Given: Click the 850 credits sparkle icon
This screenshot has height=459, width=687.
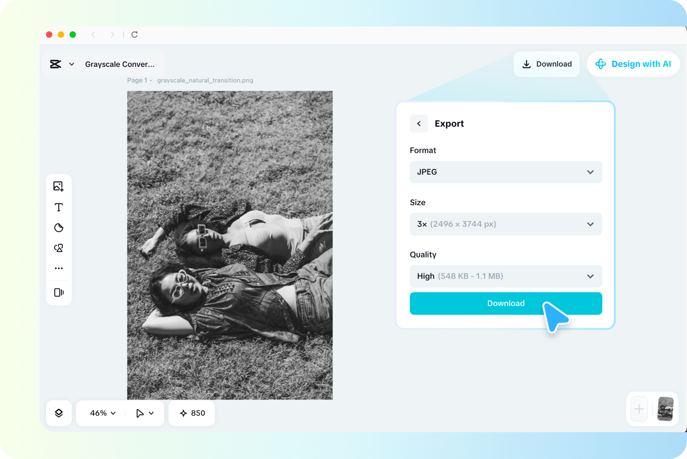Looking at the screenshot, I should tap(184, 413).
